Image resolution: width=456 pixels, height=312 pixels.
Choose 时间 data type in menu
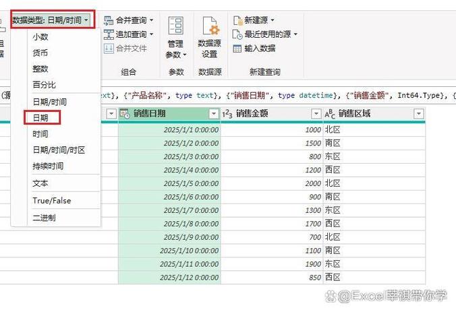(x=40, y=134)
